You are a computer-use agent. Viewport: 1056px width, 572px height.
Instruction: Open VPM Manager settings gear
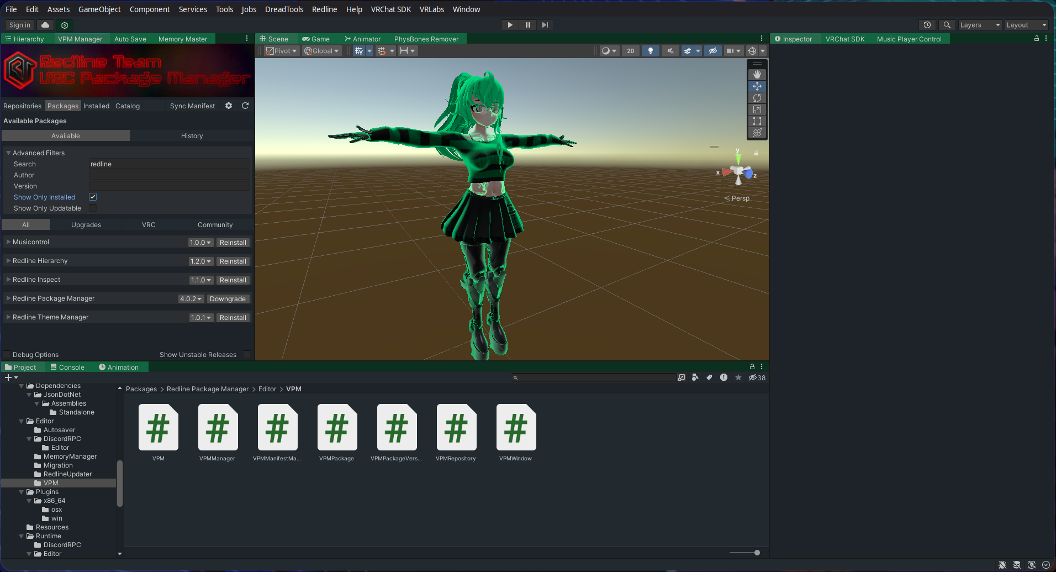(x=229, y=106)
